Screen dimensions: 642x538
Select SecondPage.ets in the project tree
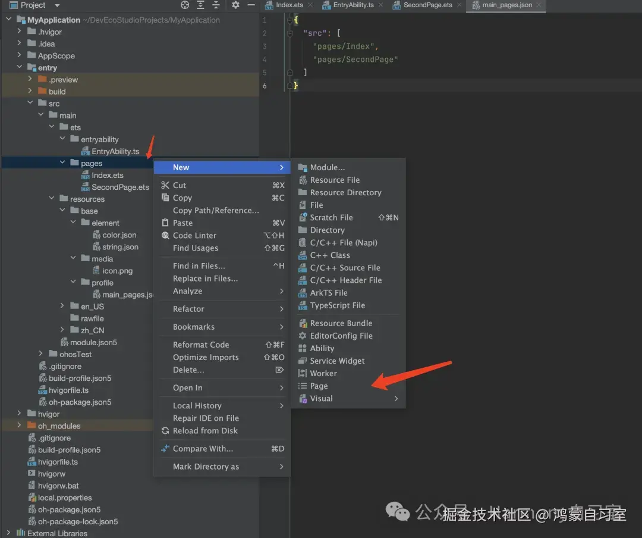tap(115, 187)
